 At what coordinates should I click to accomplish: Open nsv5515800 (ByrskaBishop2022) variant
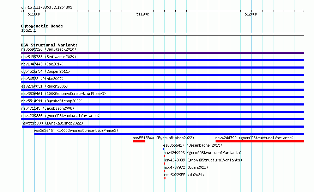[x=52, y=123]
